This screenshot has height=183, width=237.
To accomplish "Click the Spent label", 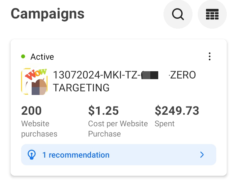I will coord(164,124).
